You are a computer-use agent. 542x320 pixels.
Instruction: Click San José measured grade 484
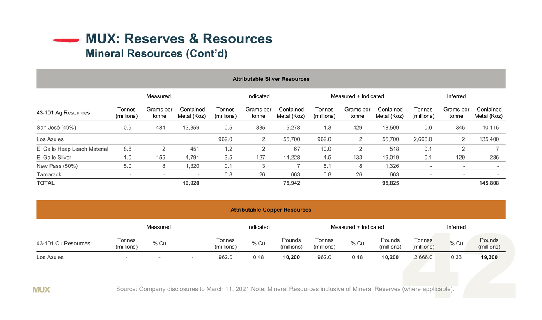click(161, 128)
